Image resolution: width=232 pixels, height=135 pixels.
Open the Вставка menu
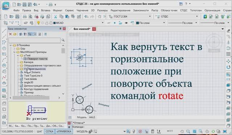tap(46, 10)
